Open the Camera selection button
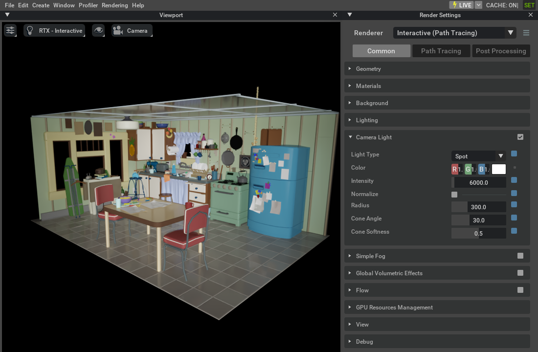 point(132,30)
